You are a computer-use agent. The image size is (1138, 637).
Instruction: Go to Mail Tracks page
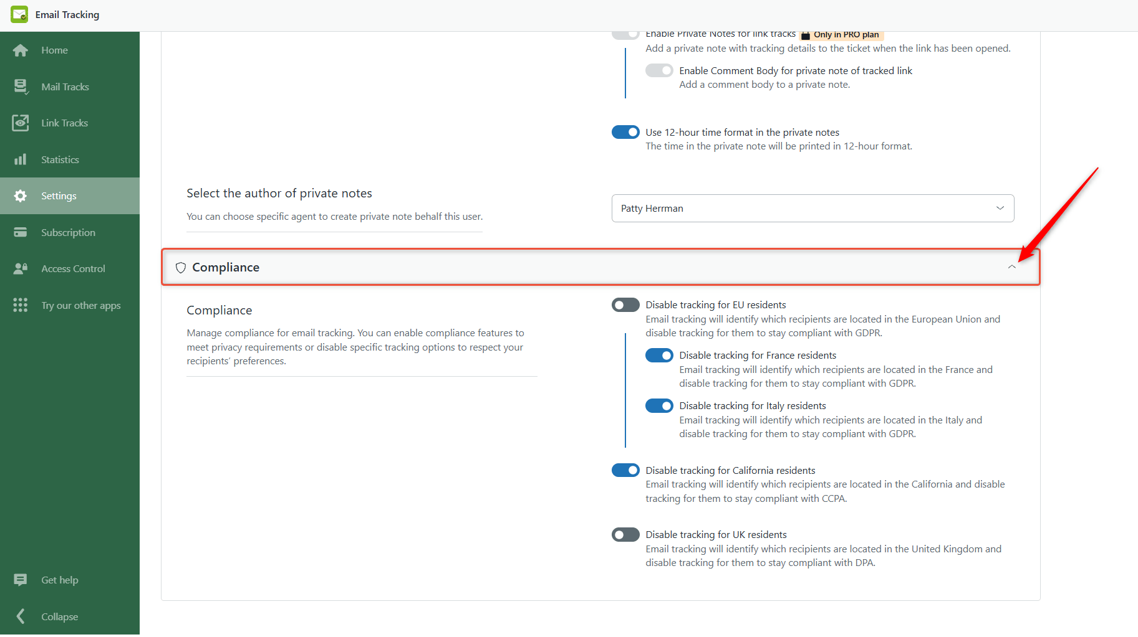click(70, 87)
